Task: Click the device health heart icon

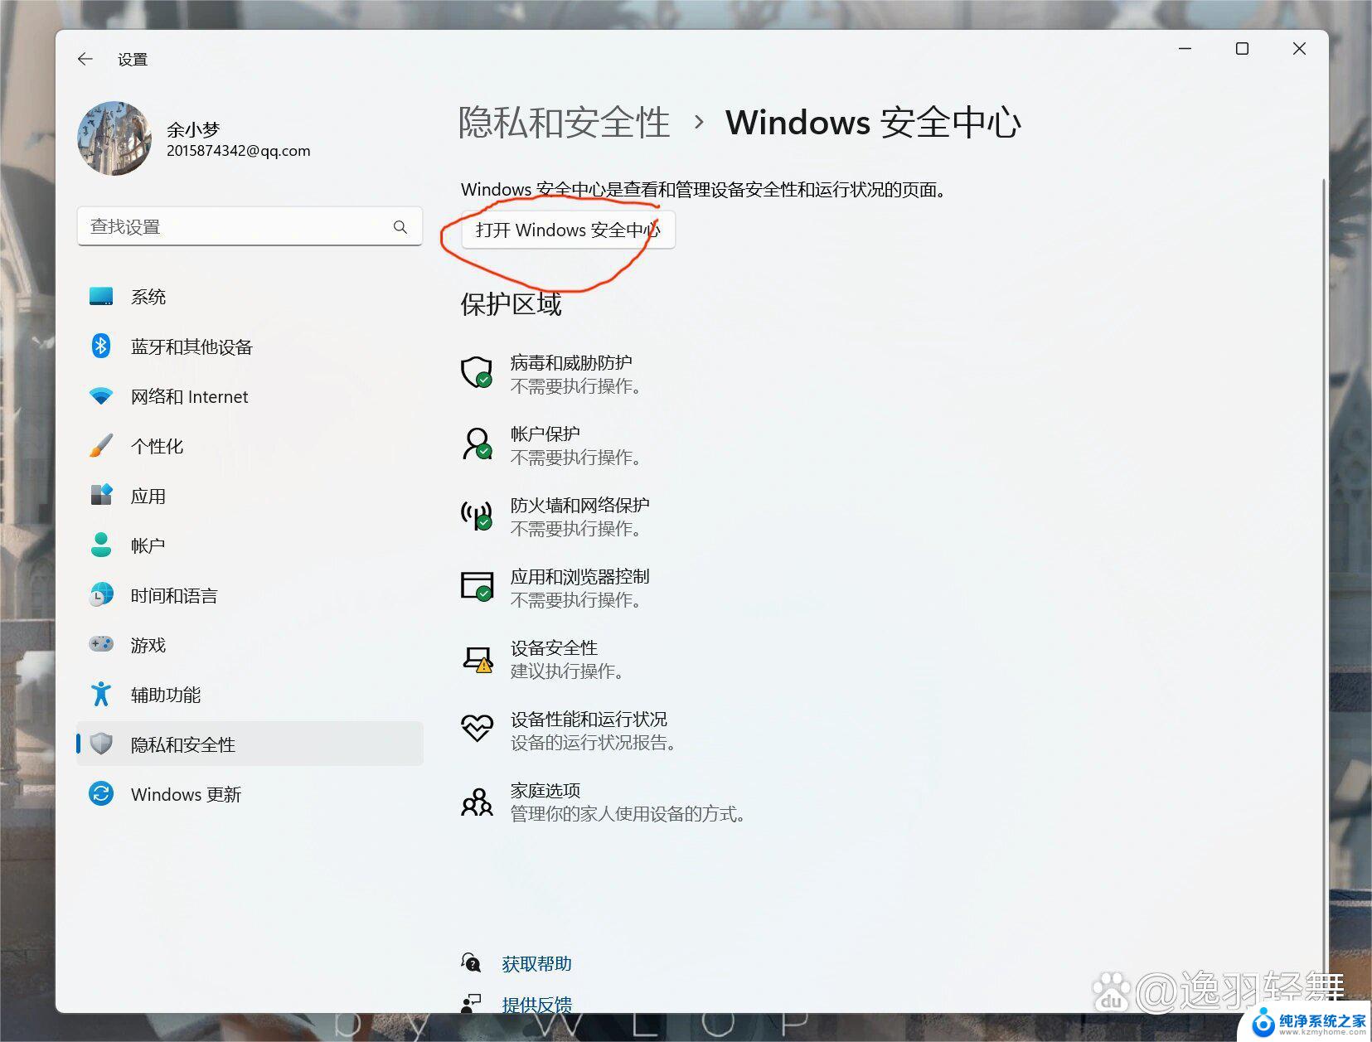Action: click(x=477, y=729)
